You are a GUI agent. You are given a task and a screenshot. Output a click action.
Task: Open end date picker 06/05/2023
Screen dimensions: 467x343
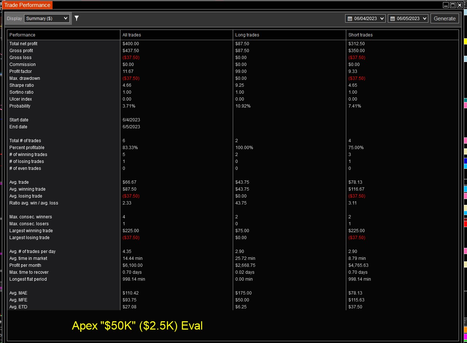pyautogui.click(x=408, y=18)
